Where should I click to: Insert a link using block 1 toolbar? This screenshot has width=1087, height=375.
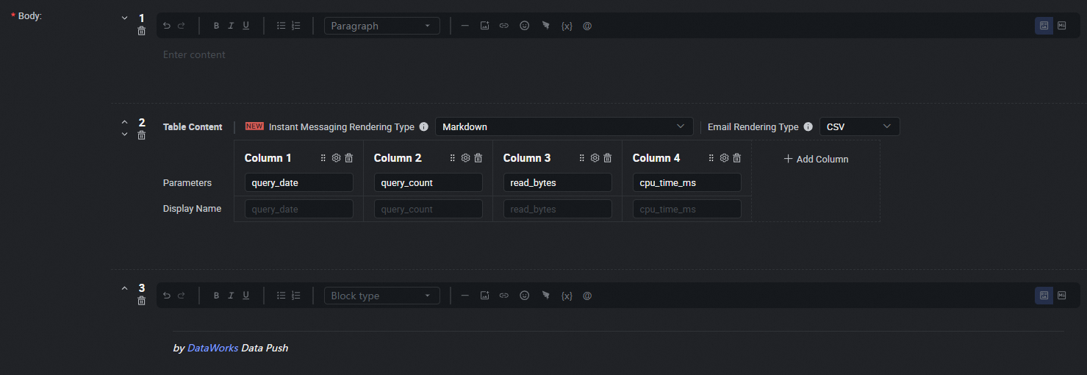coord(504,26)
